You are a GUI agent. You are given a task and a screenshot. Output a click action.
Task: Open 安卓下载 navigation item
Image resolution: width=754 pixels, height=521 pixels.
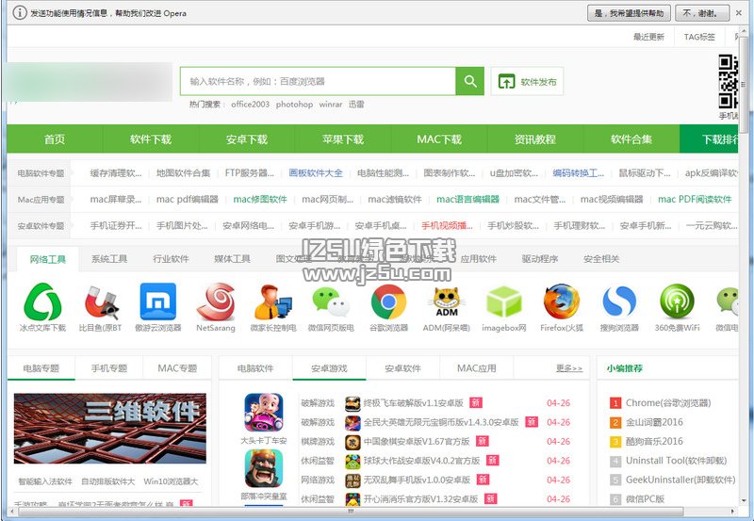(x=247, y=139)
